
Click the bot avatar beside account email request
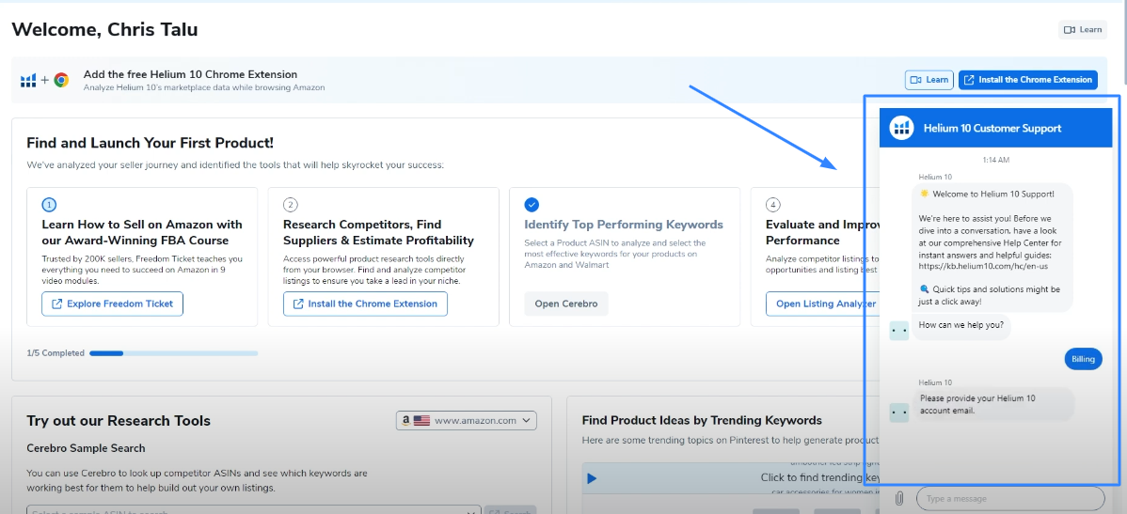click(899, 413)
